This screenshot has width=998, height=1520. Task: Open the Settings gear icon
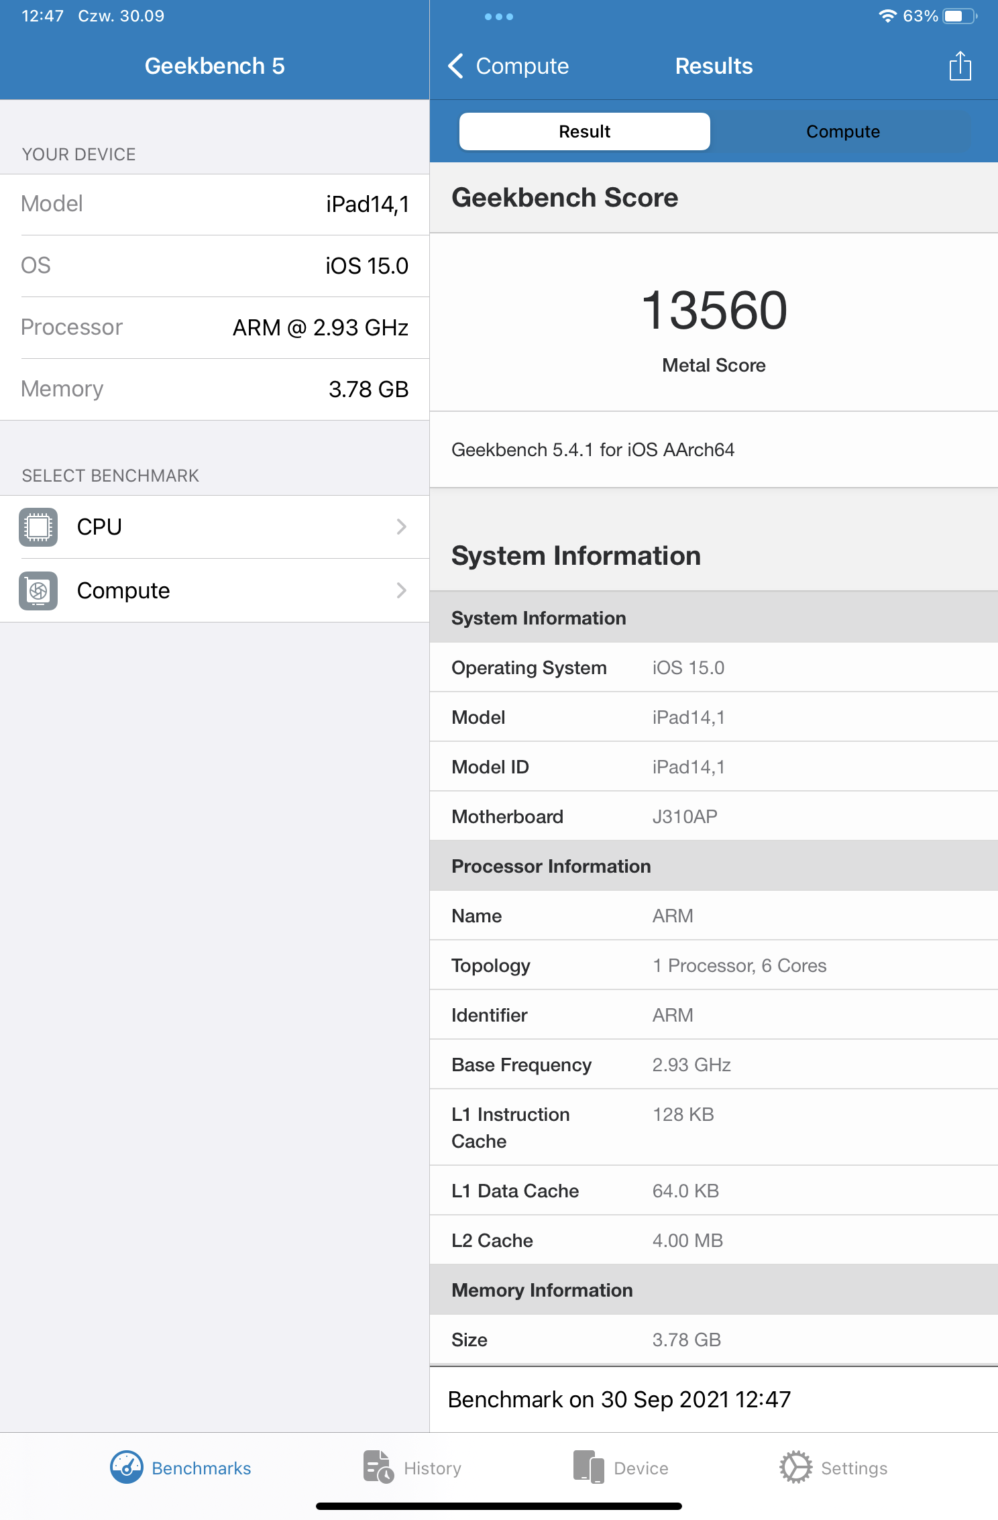click(795, 1467)
